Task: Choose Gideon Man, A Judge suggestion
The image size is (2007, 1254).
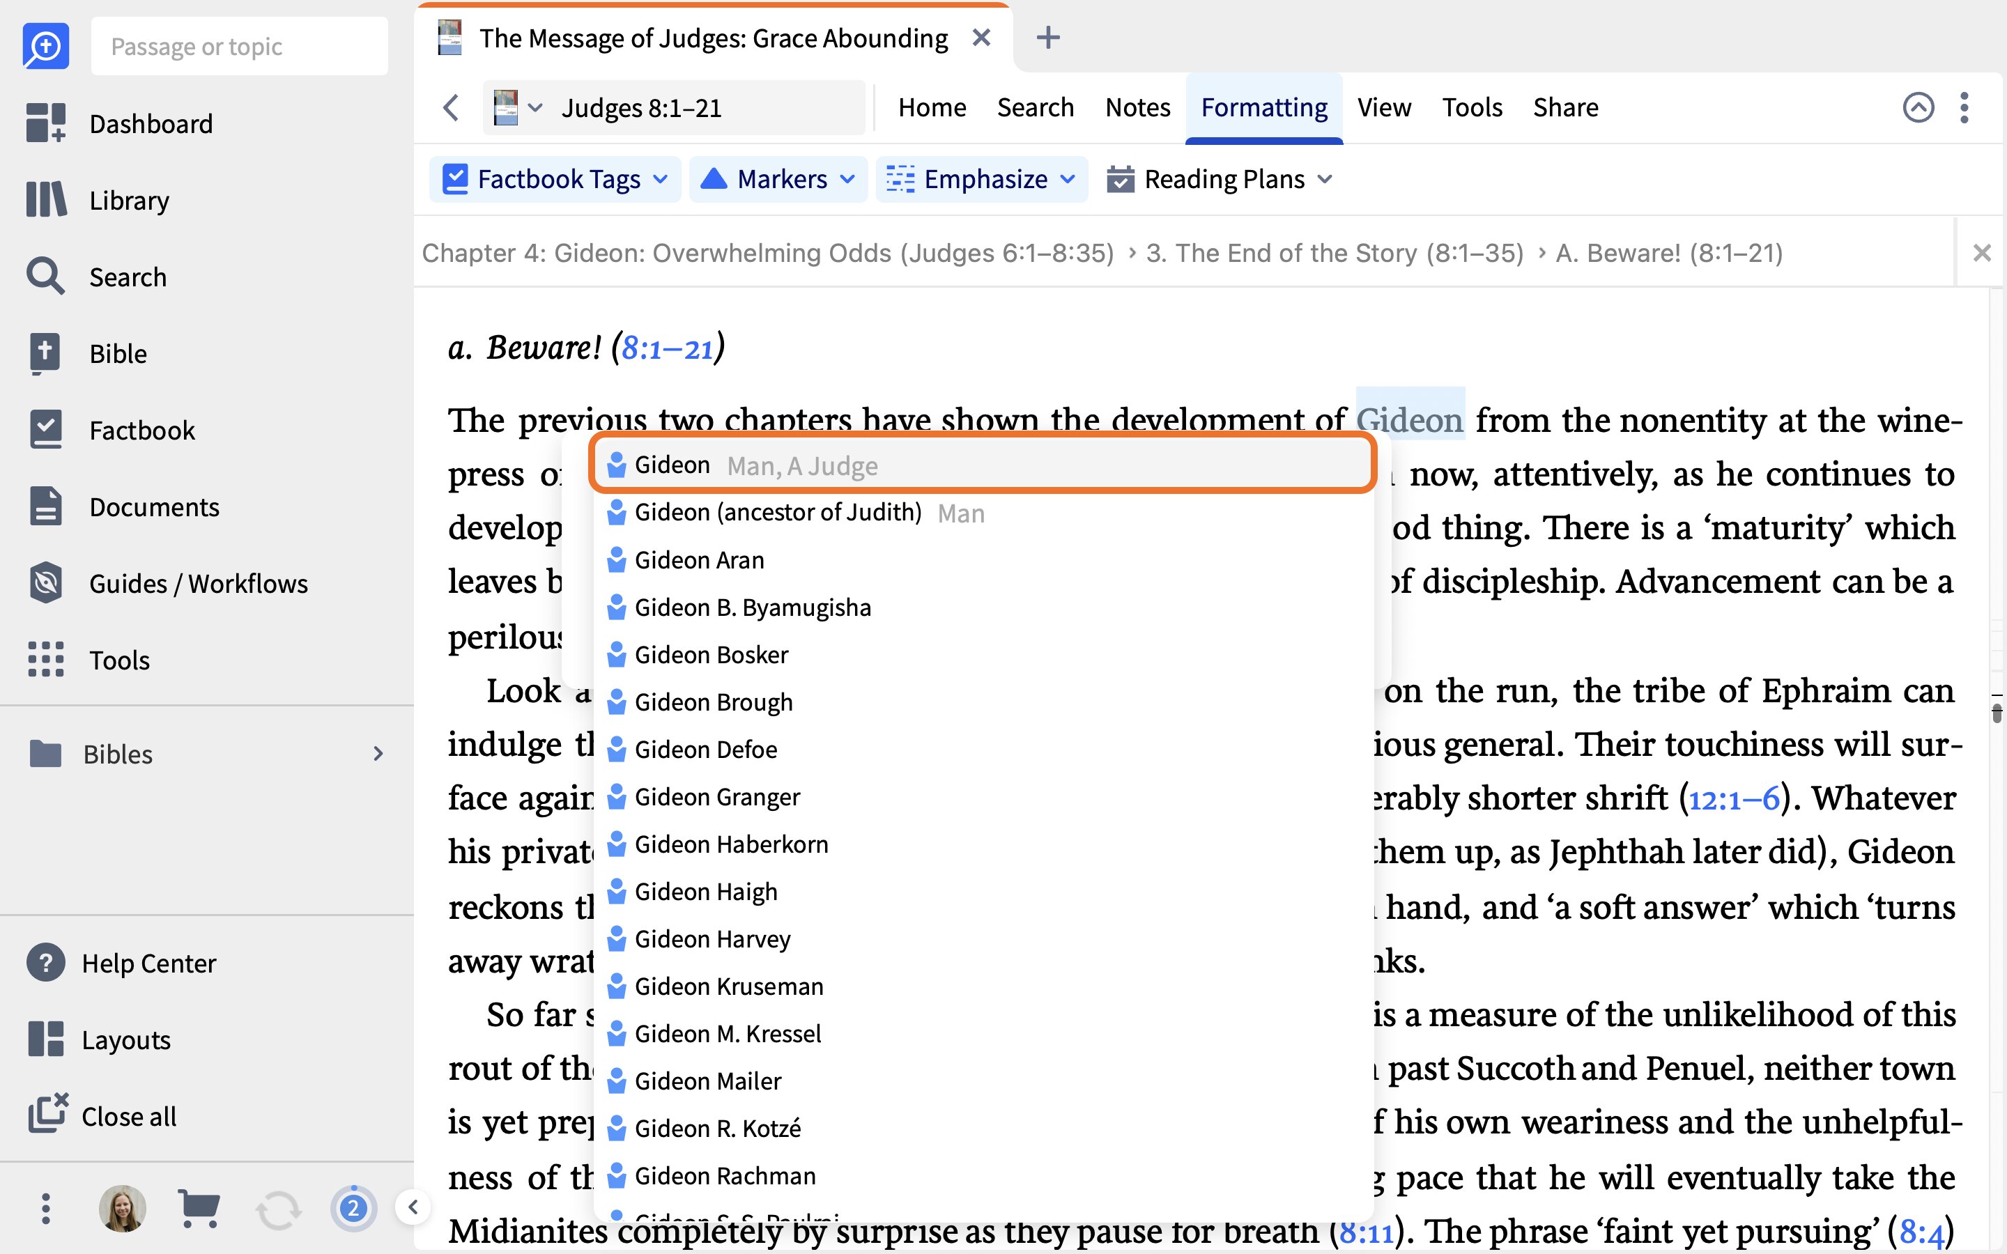Action: 983,465
